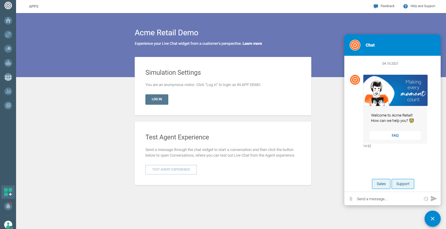
Task: Click the Infobip logo in the sidebar
Action: point(8,6)
